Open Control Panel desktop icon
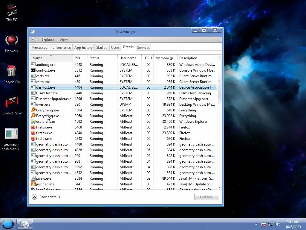 12,106
